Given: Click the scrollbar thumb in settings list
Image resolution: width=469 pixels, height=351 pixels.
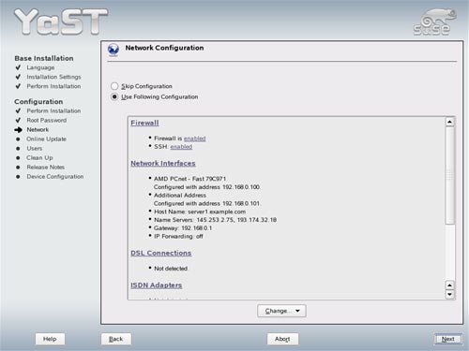Looking at the screenshot, I should tap(449, 175).
